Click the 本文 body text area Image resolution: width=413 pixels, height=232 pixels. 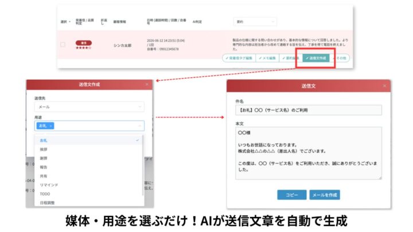click(309, 154)
